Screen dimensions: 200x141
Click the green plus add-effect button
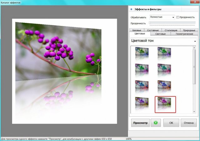point(156,122)
